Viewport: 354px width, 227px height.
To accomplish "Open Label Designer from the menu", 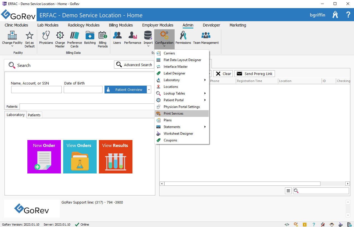I will coord(182,73).
